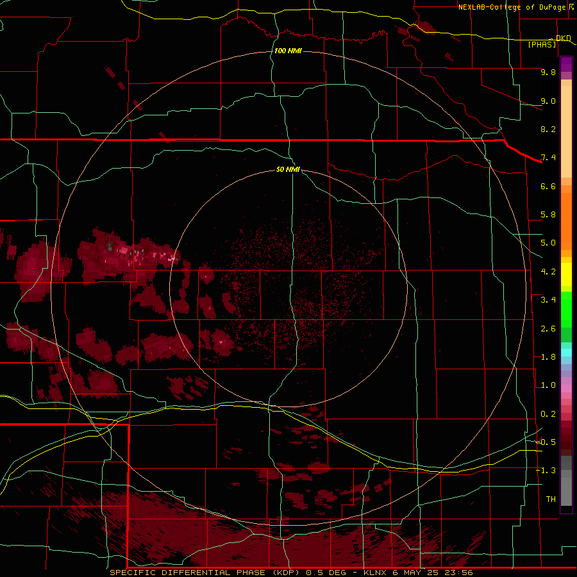Click the TH label on the scale

[x=551, y=499]
